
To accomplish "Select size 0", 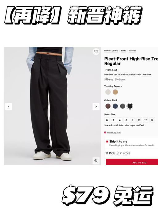I will coord(107,120).
